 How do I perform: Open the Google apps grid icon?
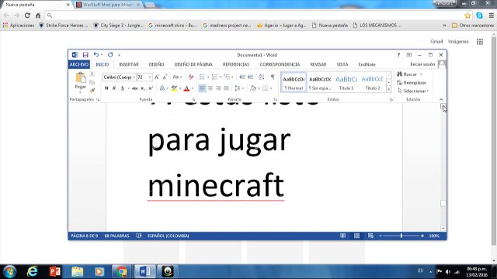pyautogui.click(x=480, y=42)
